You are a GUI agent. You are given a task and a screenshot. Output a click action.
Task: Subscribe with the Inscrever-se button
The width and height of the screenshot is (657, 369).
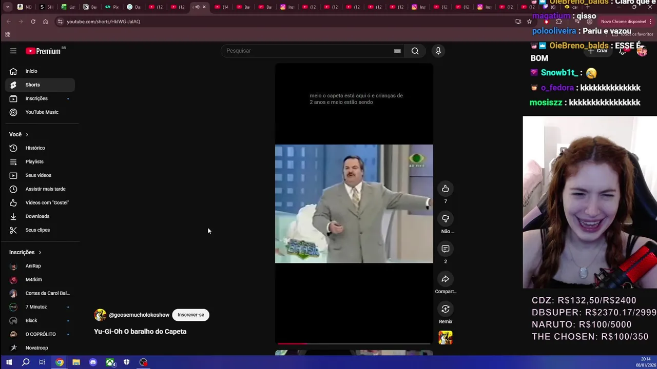click(191, 315)
